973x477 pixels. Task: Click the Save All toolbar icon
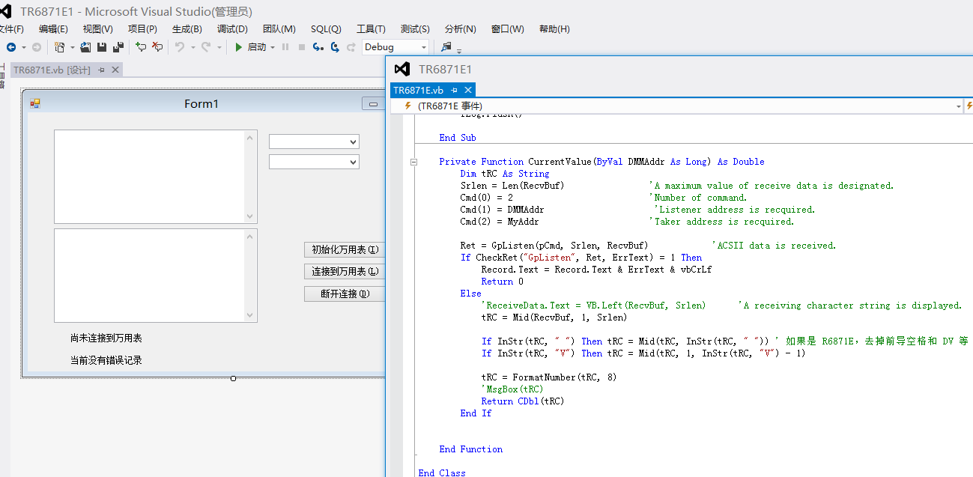click(118, 47)
